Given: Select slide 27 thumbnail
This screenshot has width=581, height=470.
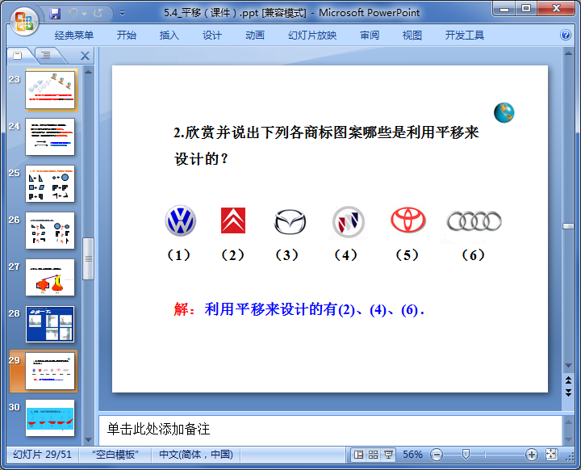Looking at the screenshot, I should pyautogui.click(x=50, y=278).
